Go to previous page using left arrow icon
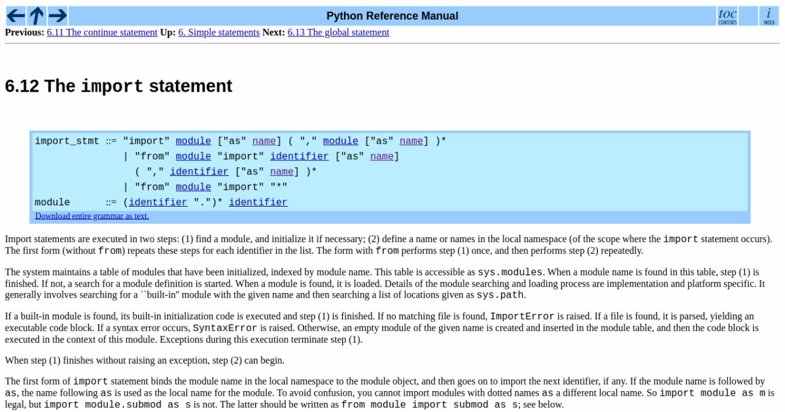The width and height of the screenshot is (785, 412). click(15, 16)
